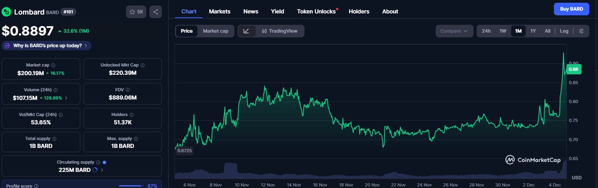Switch to TradingView chart mode
The width and height of the screenshot is (598, 188).
point(280,31)
